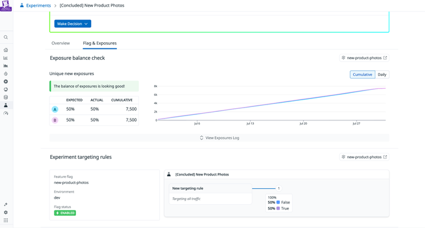This screenshot has height=228, width=425.
Task: Select the Flag & Exposures tab
Action: [100, 43]
